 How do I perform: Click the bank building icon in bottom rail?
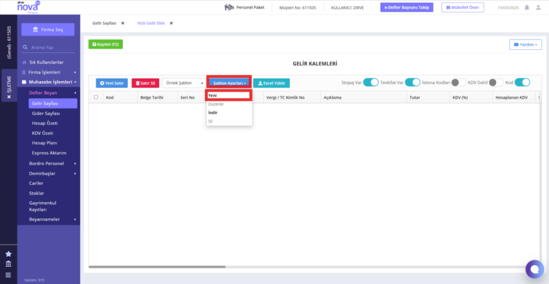tap(9, 264)
